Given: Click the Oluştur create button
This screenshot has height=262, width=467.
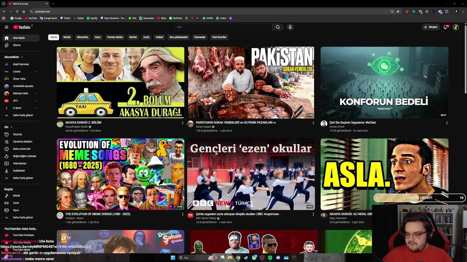Looking at the screenshot, I should 431,27.
